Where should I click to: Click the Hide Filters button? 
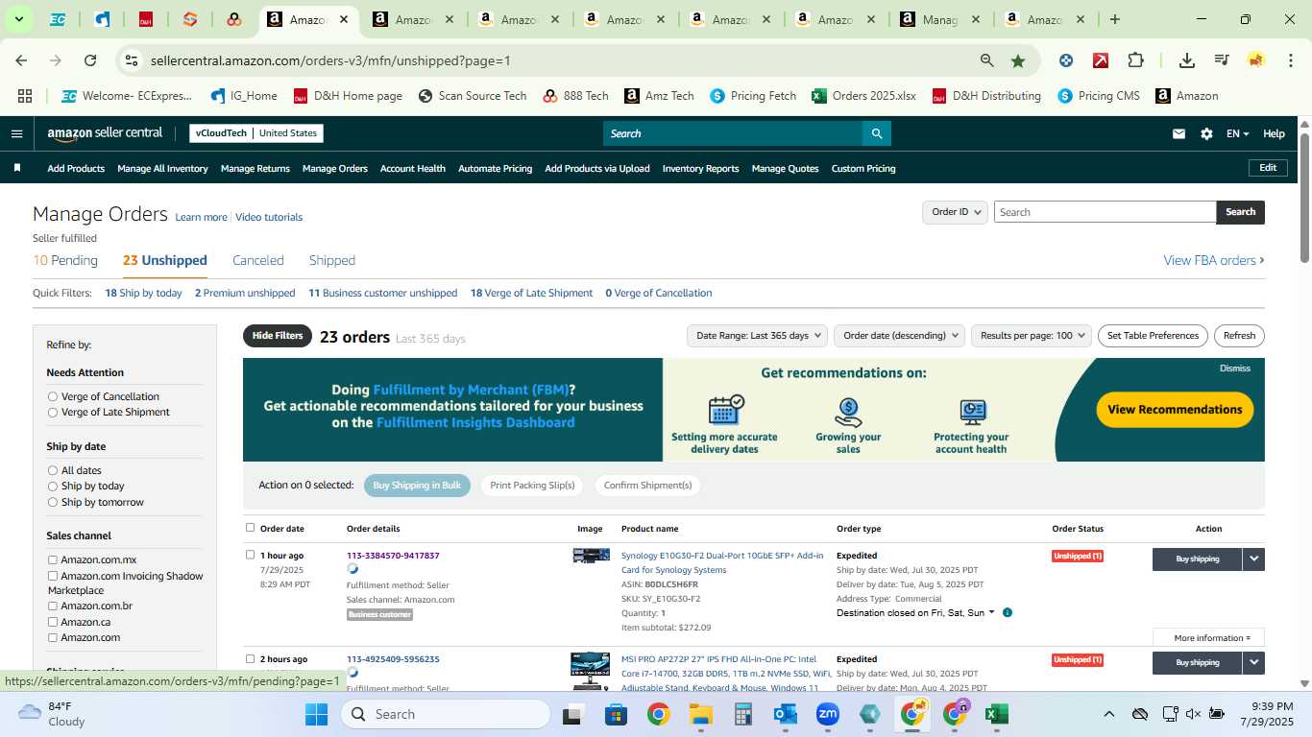click(x=278, y=336)
